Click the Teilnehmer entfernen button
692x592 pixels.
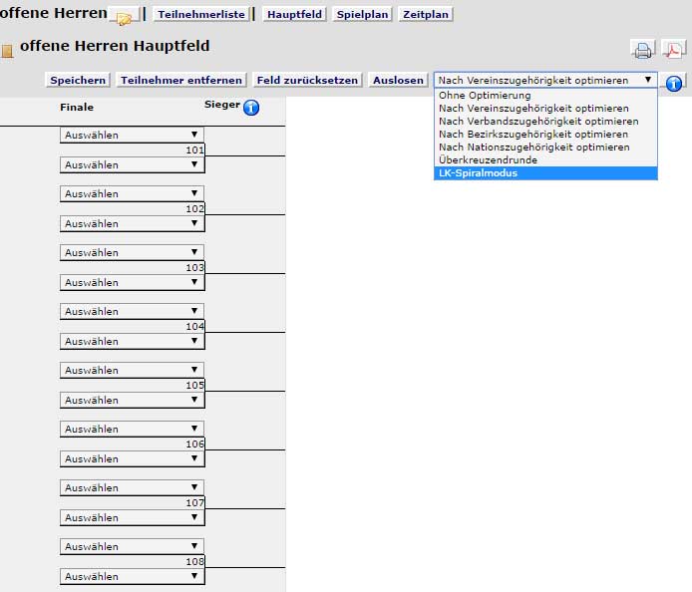pyautogui.click(x=181, y=80)
